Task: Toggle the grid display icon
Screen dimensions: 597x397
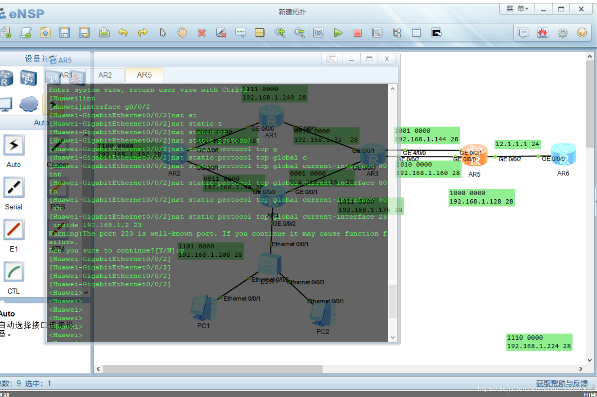Action: 416,33
